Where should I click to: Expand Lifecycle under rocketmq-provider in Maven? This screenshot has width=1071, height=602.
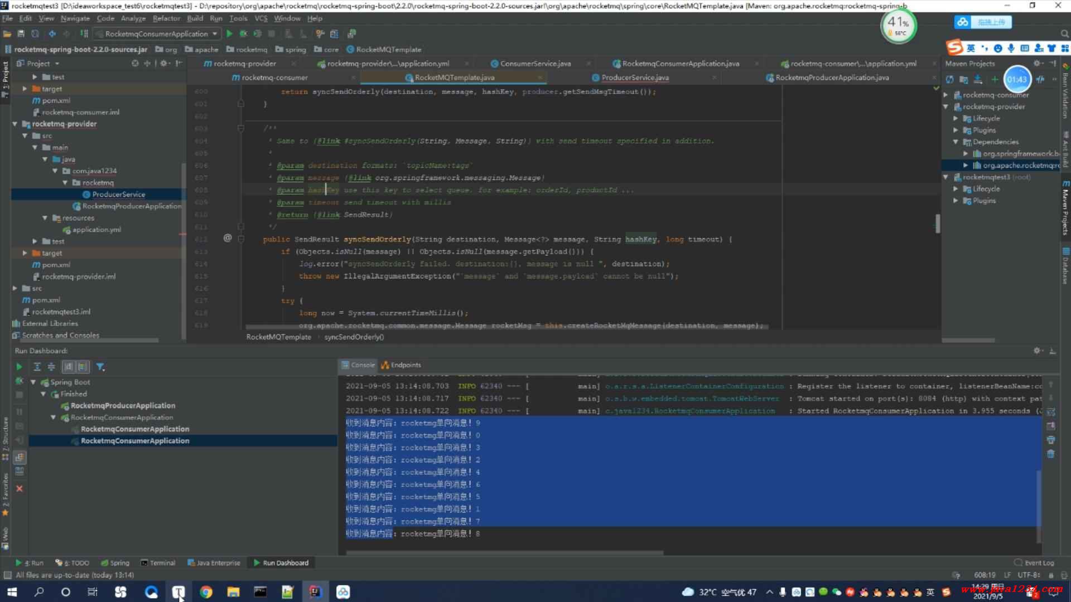click(956, 118)
